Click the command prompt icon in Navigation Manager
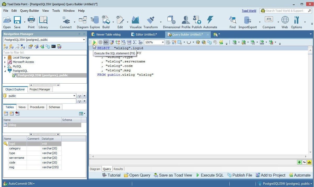Screen dimensions: 314x187 pyautogui.click(x=54, y=46)
